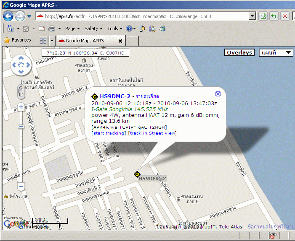Expand the feeds dropdown arrow
Screen dimensions: 295x241
34,29
